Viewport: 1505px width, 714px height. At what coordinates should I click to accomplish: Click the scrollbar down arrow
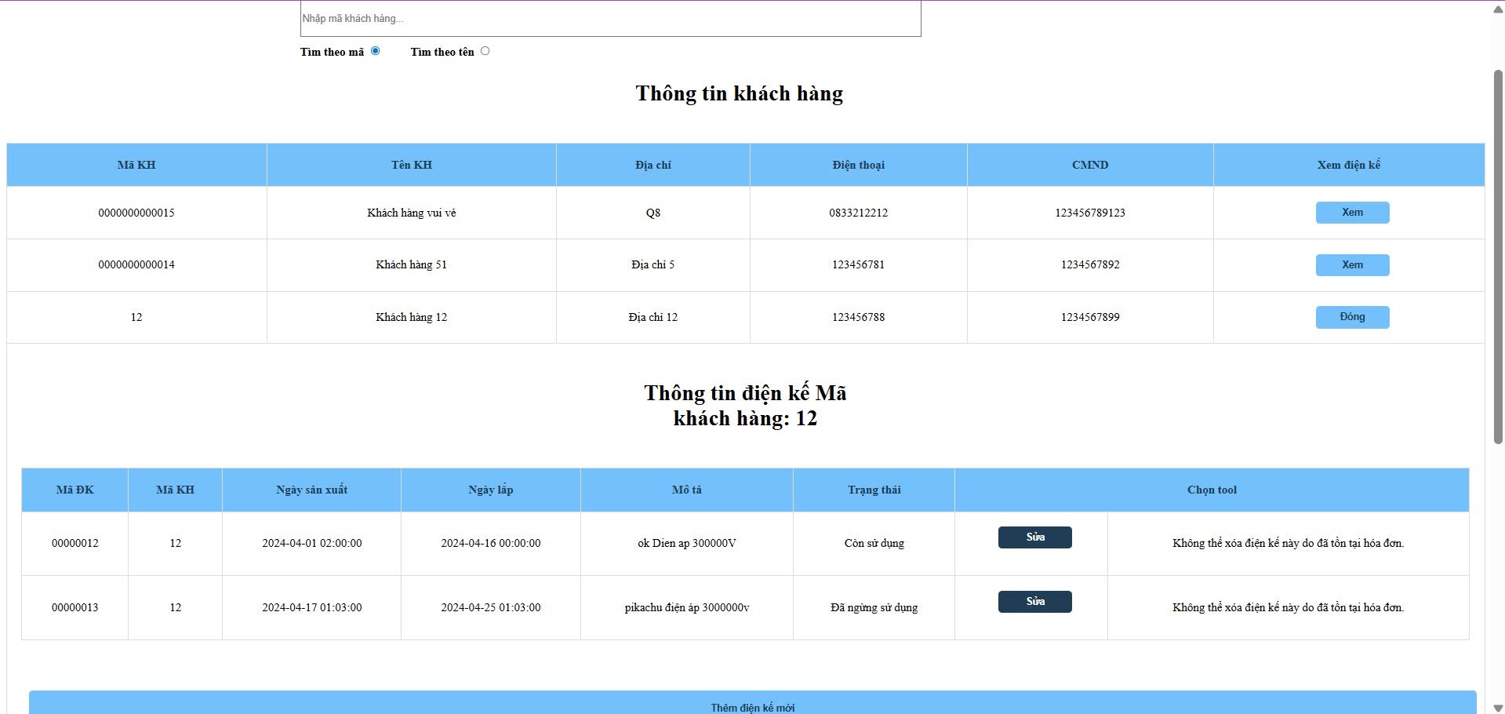[x=1496, y=707]
